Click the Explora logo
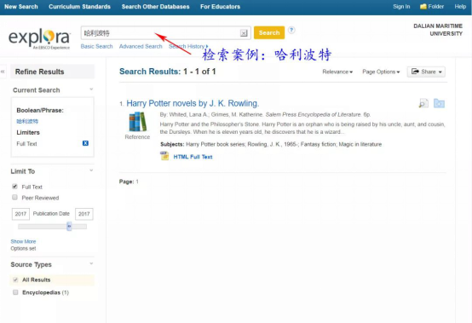The width and height of the screenshot is (472, 323). pyautogui.click(x=39, y=38)
